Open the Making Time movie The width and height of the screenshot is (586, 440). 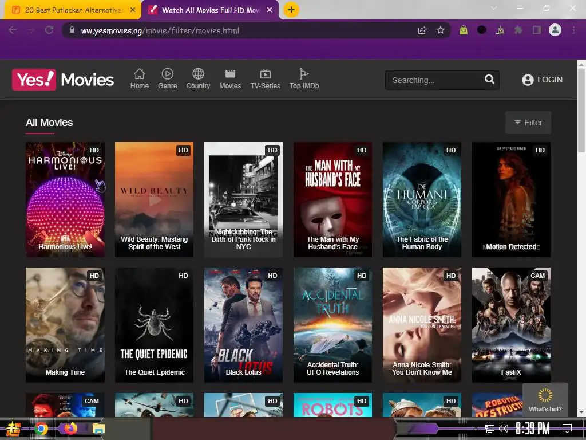coord(65,325)
